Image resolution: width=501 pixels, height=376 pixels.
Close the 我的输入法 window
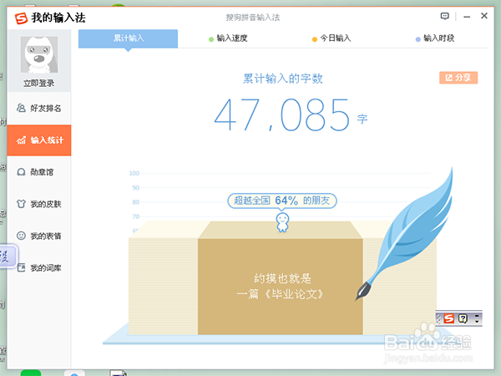[x=484, y=16]
